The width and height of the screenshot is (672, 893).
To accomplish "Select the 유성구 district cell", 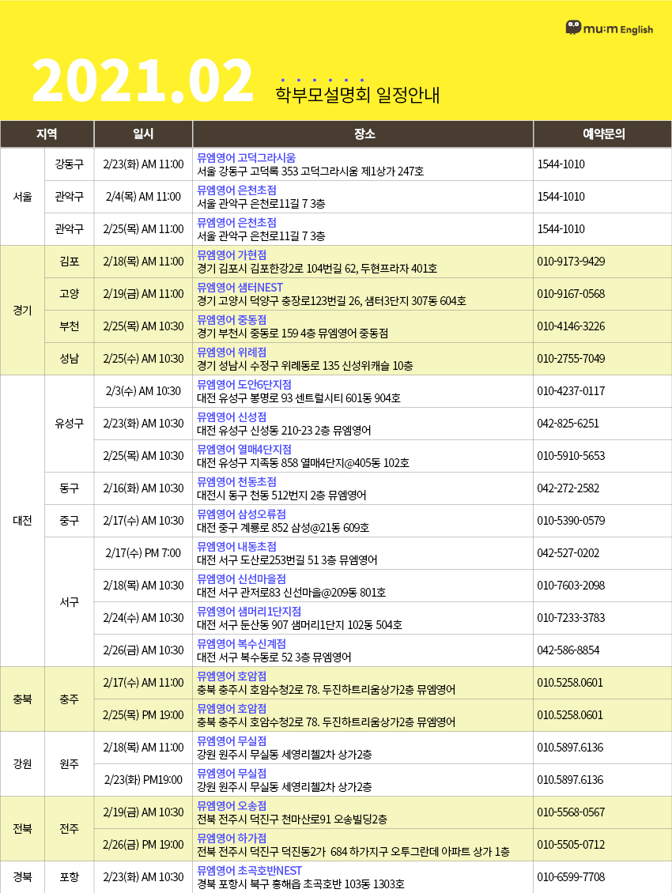I will point(70,424).
